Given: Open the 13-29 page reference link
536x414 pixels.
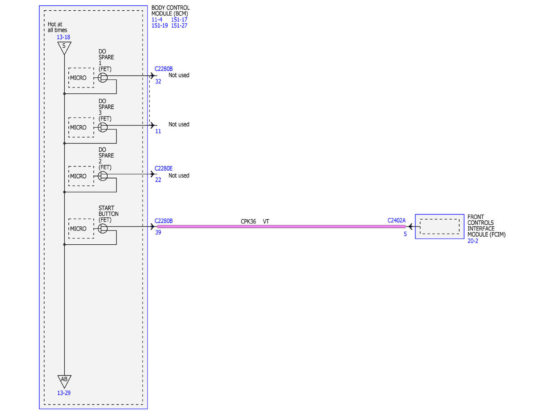Looking at the screenshot, I should [64, 393].
